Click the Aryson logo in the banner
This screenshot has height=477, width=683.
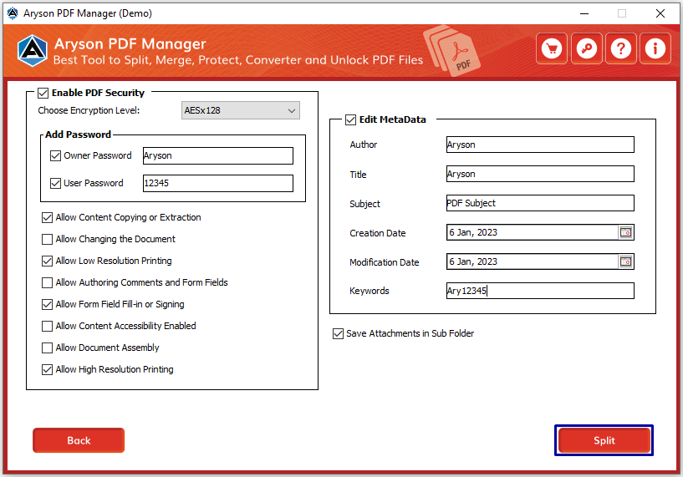33,50
